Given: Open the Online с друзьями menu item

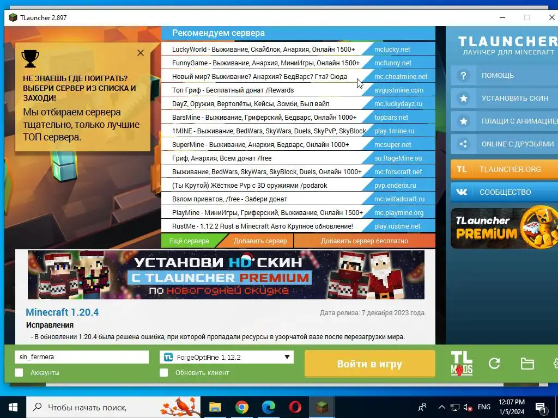Looking at the screenshot, I should coord(504,144).
